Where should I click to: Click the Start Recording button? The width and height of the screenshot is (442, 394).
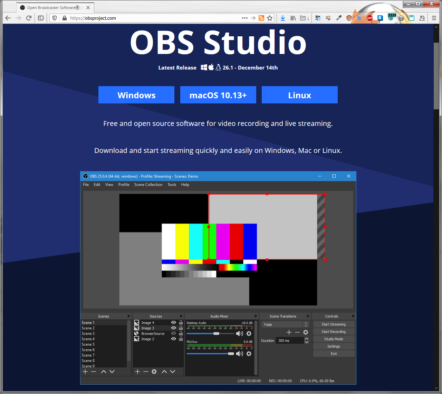click(x=334, y=331)
